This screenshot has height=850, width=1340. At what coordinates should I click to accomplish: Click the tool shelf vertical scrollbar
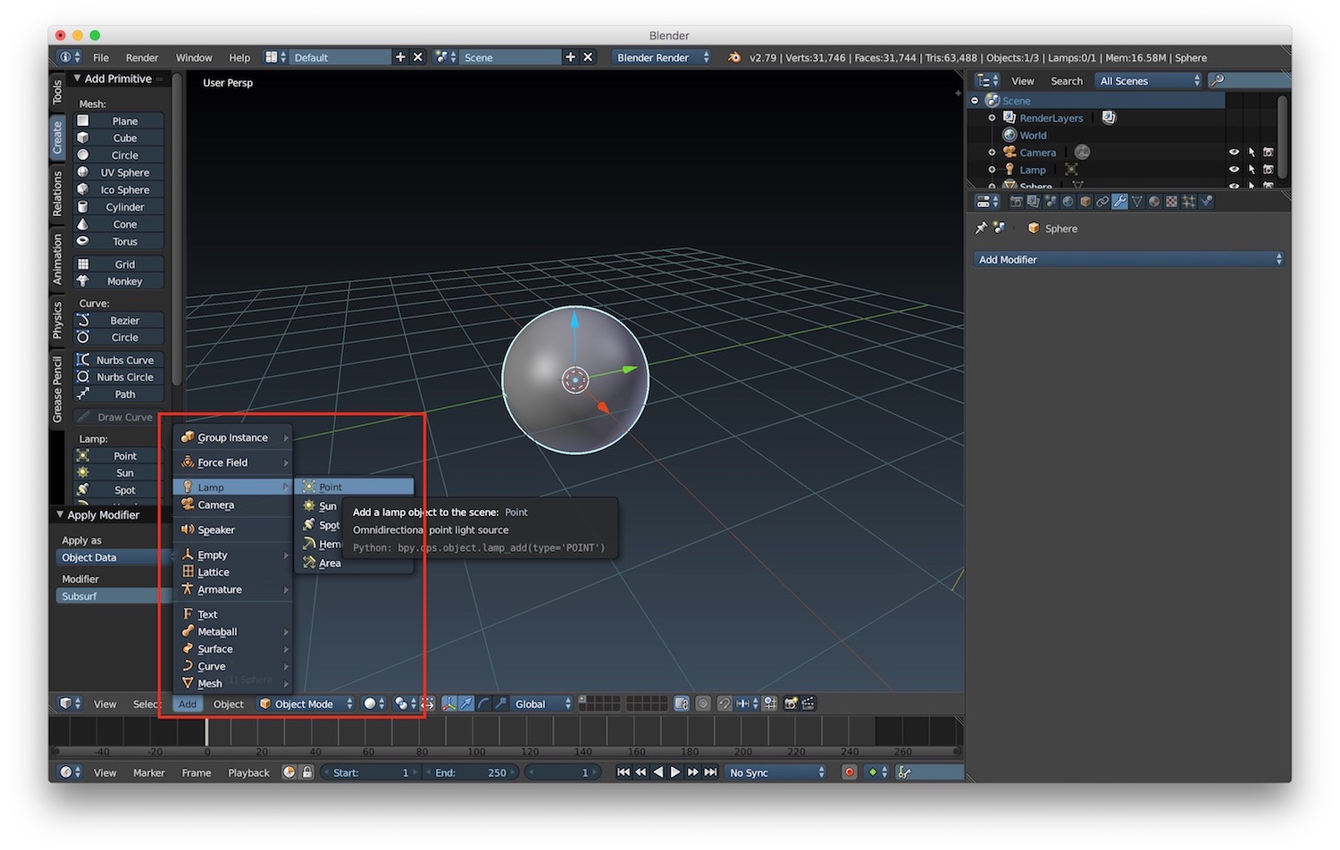177,230
